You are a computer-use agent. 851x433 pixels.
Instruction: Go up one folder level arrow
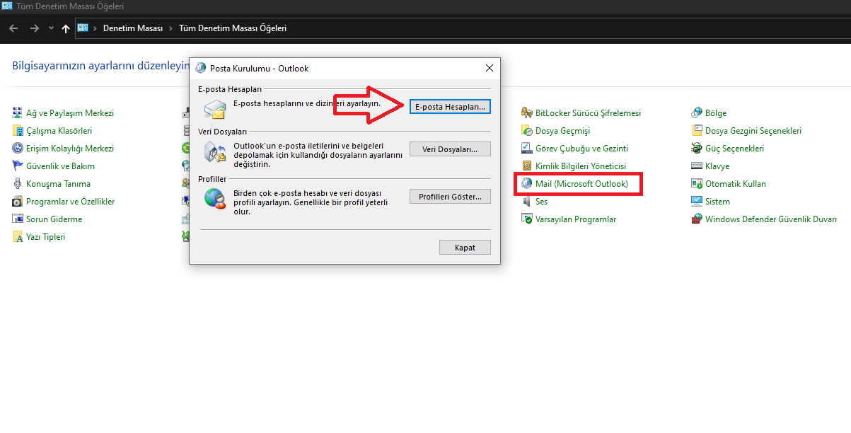66,28
